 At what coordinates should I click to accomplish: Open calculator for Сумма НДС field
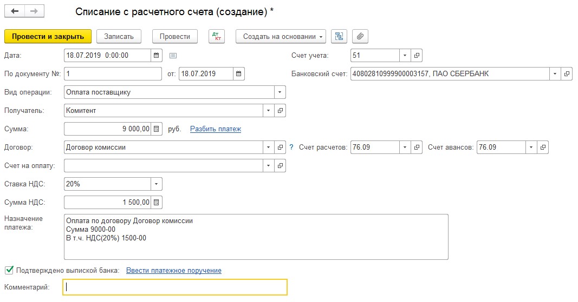point(156,203)
